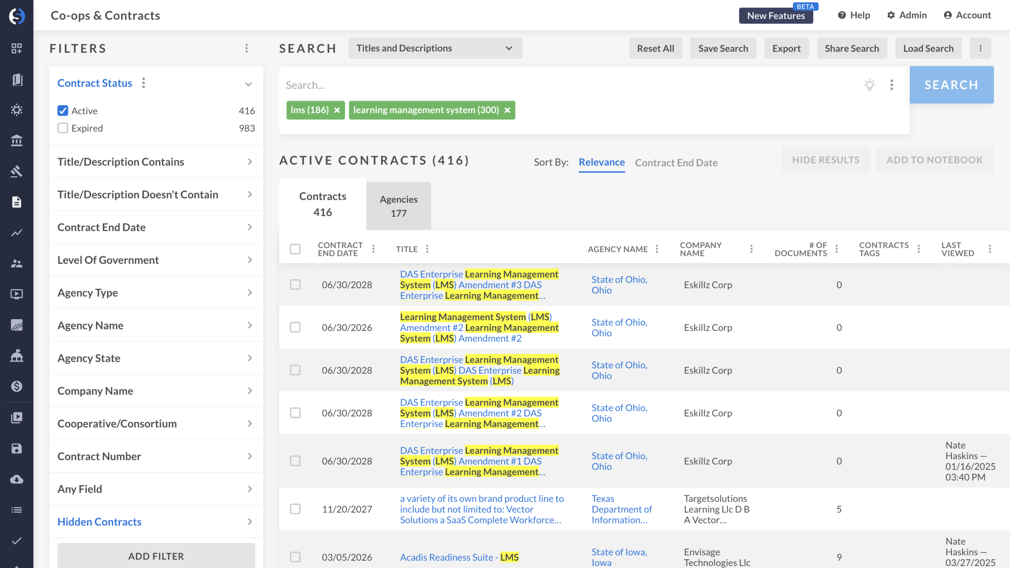Screen dimensions: 1010x568
Task: Open the Titles and Descriptions dropdown
Action: pos(435,48)
